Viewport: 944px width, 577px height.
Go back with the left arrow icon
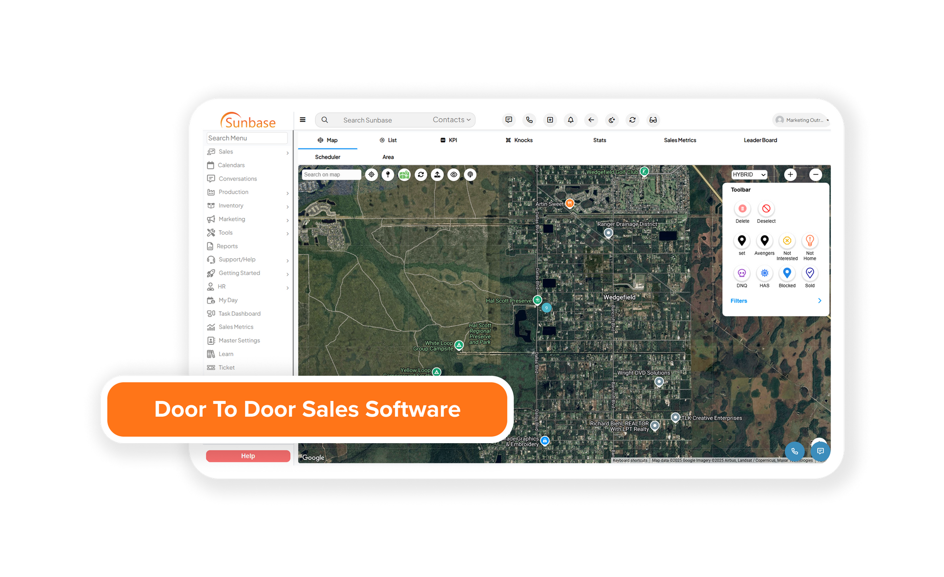pos(591,120)
